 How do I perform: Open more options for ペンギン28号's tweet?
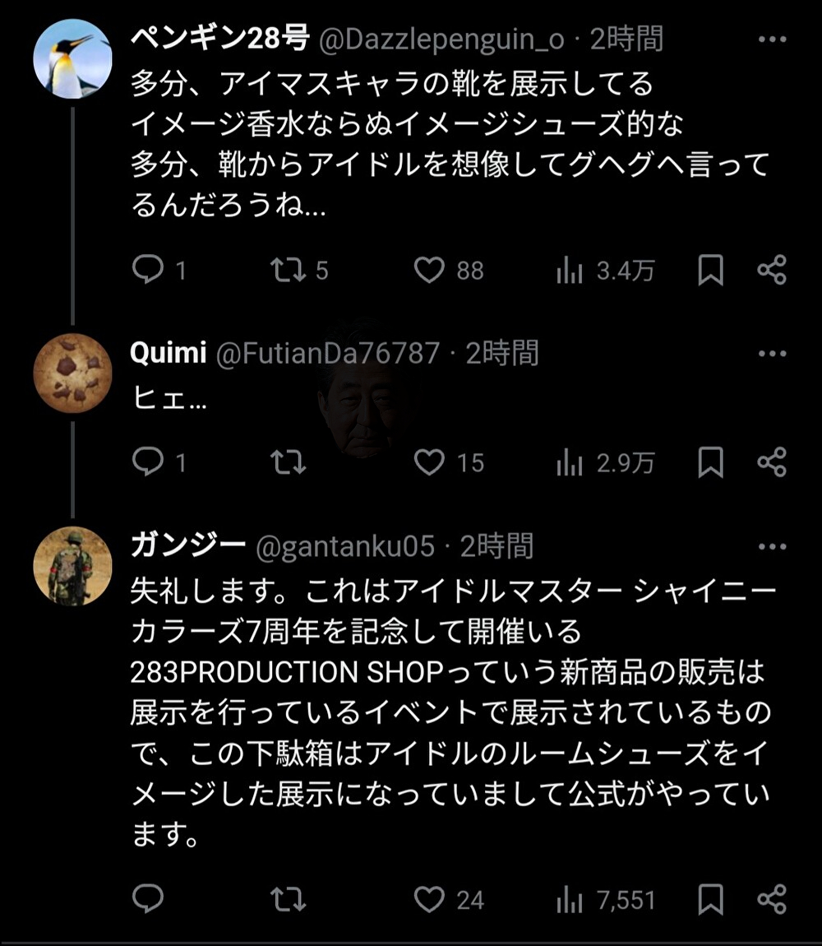coord(772,39)
